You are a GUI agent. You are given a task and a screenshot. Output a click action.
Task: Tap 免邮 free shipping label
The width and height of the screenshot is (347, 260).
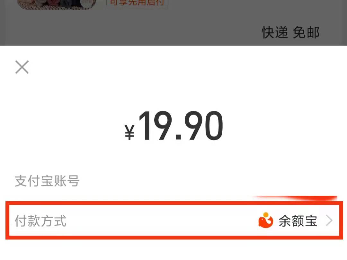click(x=306, y=32)
